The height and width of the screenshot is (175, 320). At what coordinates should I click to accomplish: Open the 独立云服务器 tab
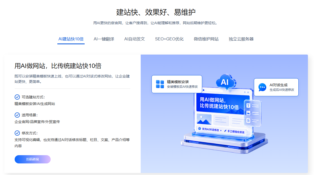pos(241,39)
